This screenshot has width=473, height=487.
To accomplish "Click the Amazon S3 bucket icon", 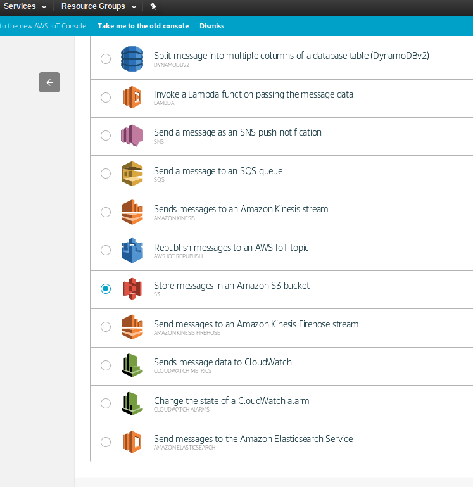I will (132, 289).
